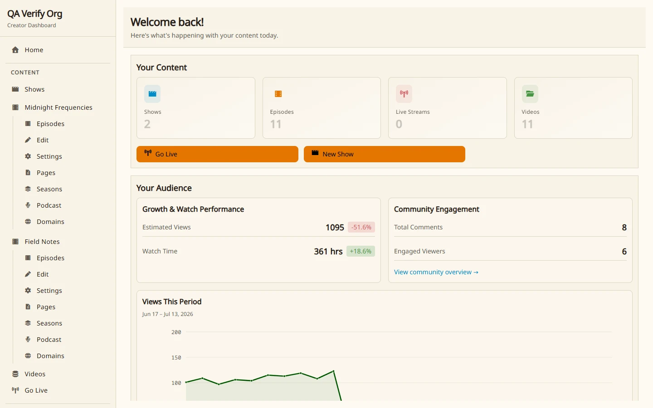The image size is (653, 408).
Task: Click Edit pencil icon under Field Notes
Action: coord(28,274)
